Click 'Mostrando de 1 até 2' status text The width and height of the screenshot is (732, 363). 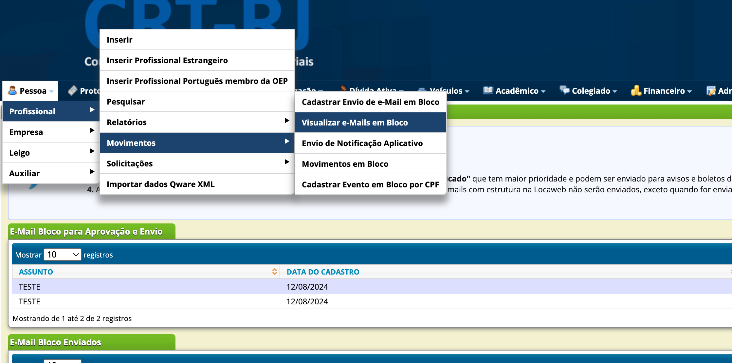pyautogui.click(x=72, y=318)
